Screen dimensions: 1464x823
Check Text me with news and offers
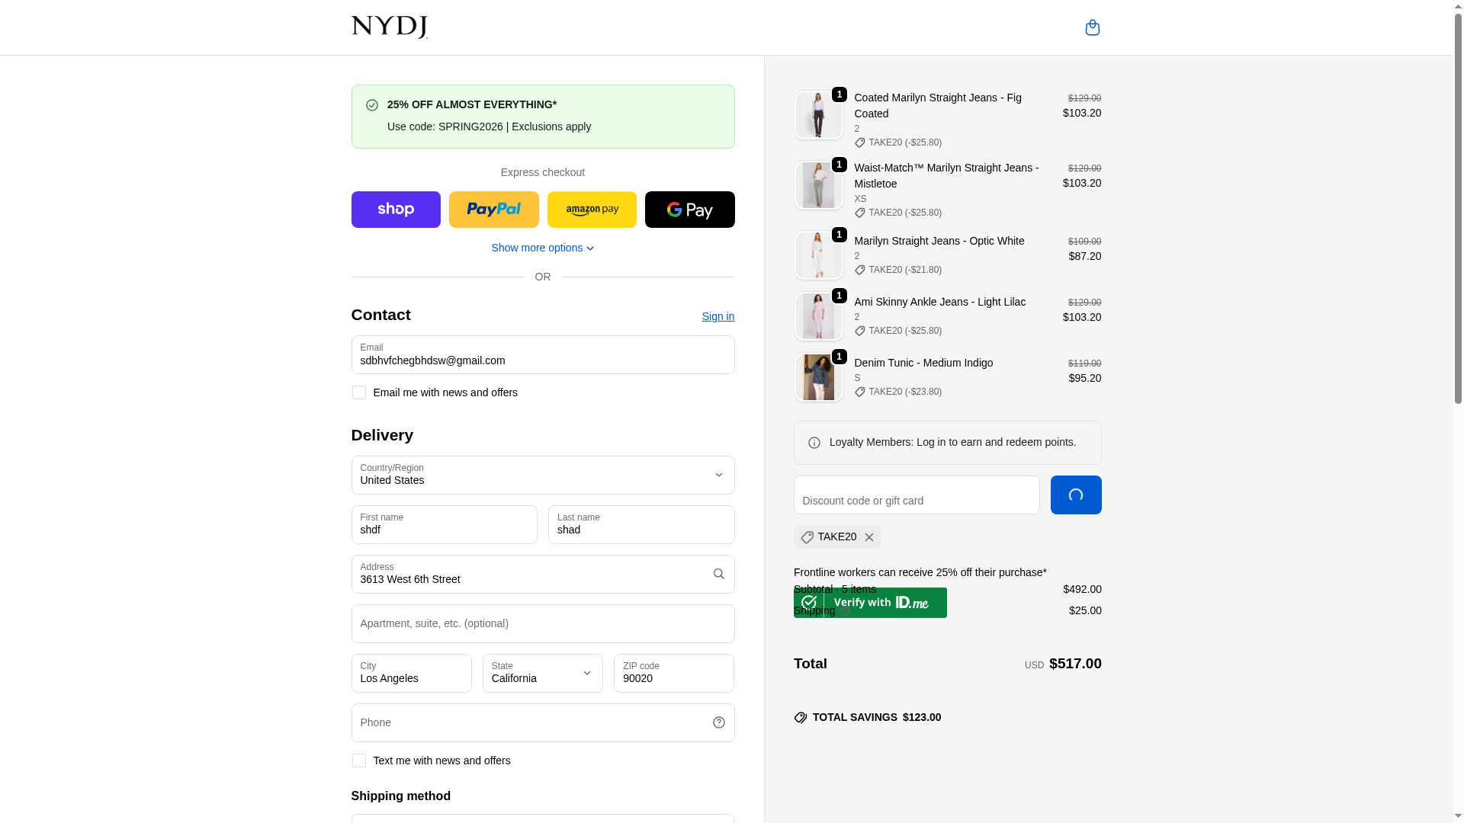coord(358,761)
